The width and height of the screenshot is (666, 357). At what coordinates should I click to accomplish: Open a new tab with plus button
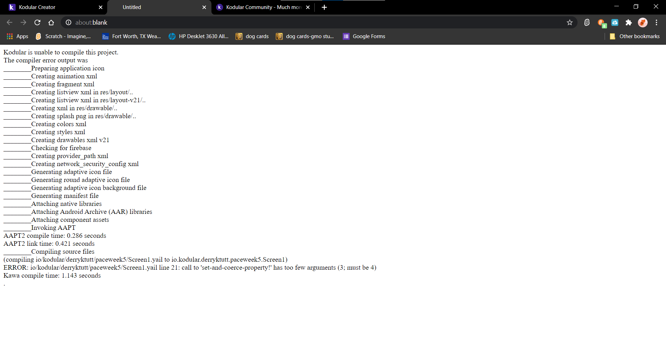(324, 7)
